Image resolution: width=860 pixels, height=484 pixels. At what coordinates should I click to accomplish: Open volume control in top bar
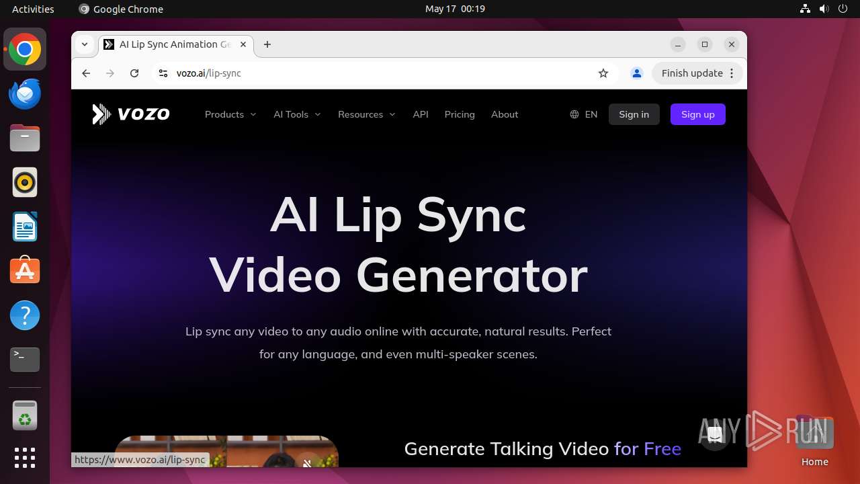click(x=824, y=9)
